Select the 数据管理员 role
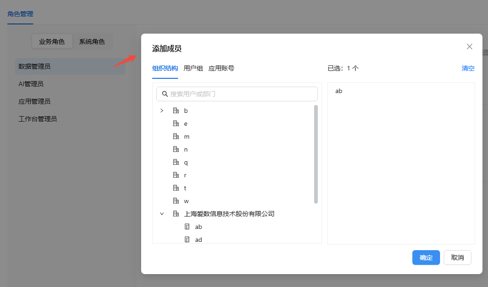The height and width of the screenshot is (287, 488). 70,66
